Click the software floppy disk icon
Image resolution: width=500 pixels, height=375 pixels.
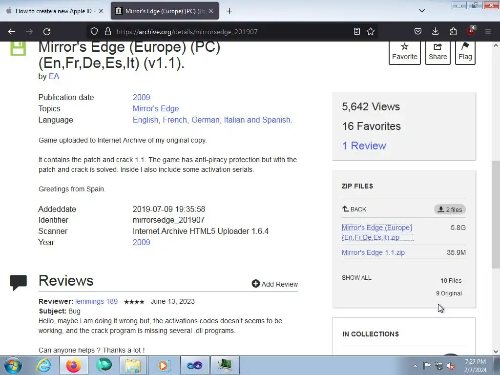pos(18,48)
